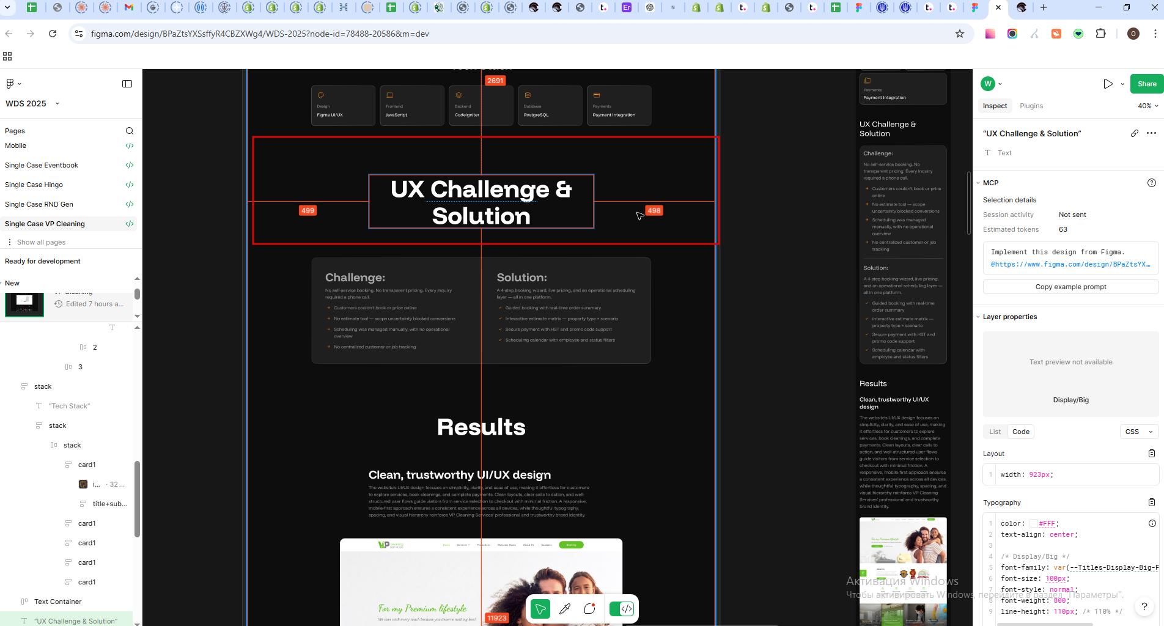Open the Single Case RND Gen page
1164x626 pixels.
click(x=39, y=204)
